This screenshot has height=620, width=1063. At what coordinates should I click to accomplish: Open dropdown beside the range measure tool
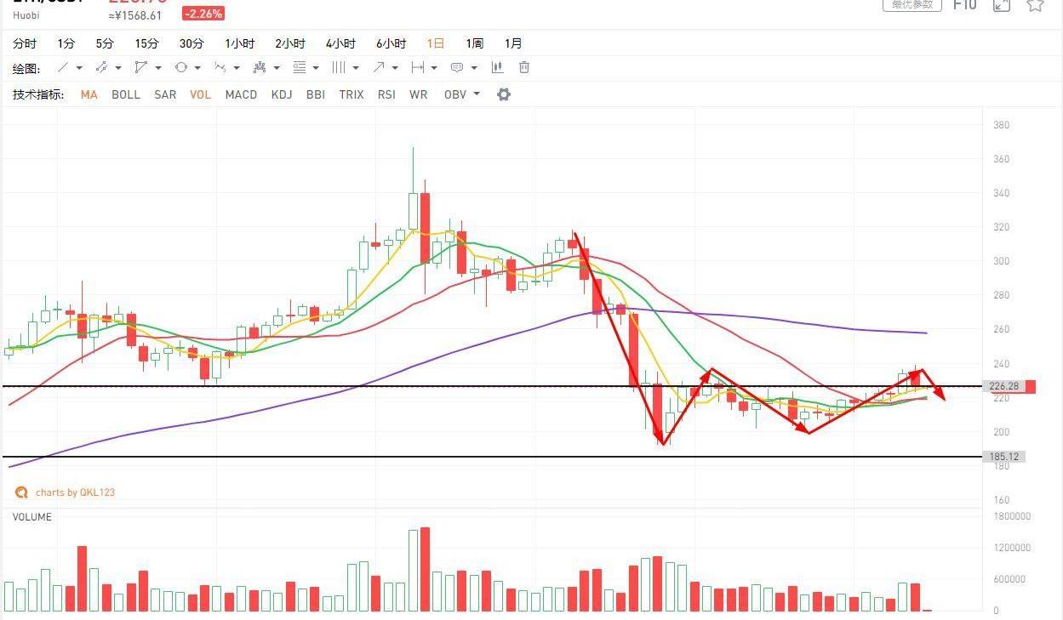tap(434, 68)
